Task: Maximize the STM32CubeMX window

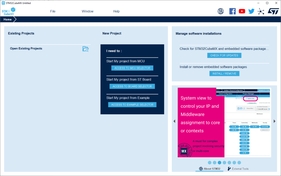Action: tap(267, 3)
